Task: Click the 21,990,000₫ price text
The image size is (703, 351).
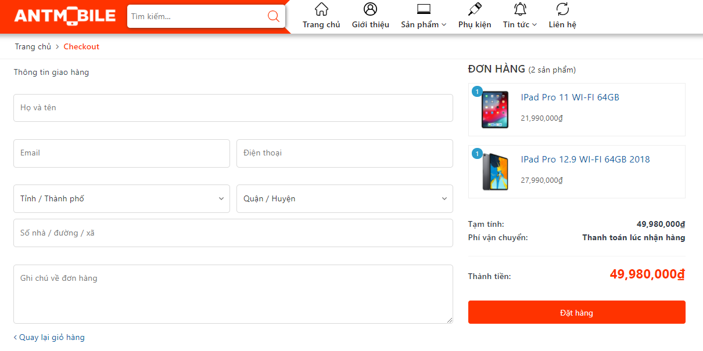Action: click(x=542, y=118)
